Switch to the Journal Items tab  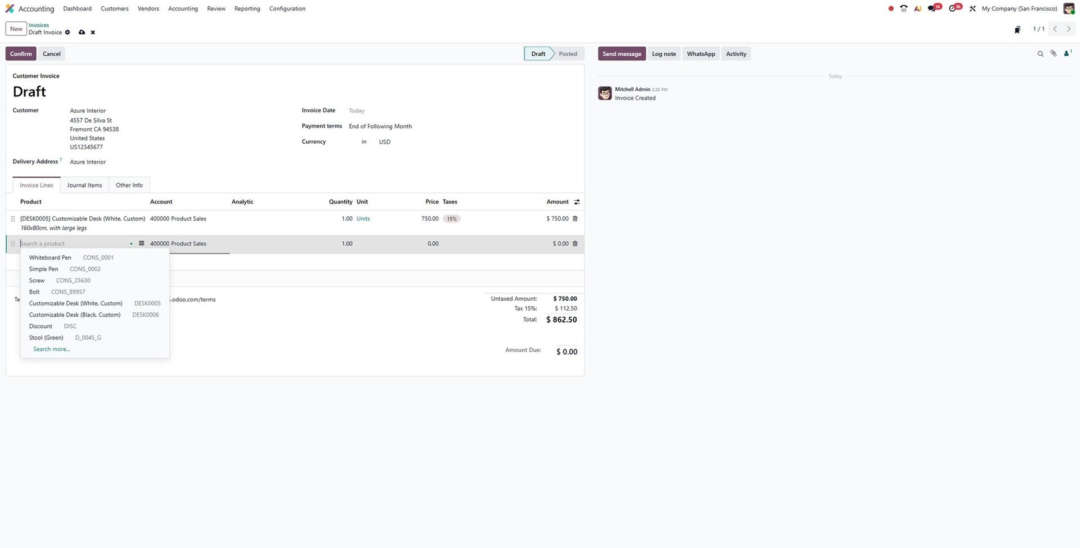tap(84, 185)
